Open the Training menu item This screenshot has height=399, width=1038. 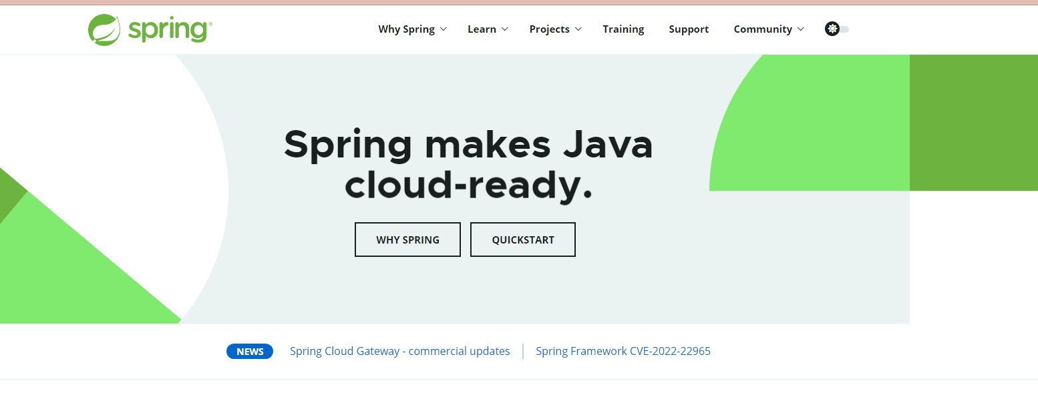[x=623, y=29]
